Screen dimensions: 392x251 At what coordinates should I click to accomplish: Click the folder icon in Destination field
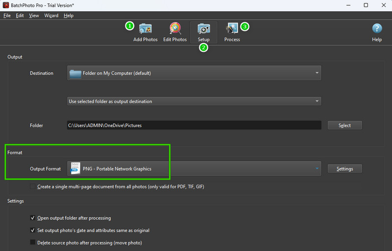(x=75, y=73)
